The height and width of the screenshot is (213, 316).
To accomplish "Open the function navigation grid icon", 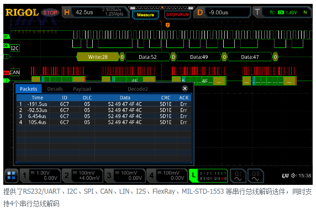I will (x=11, y=175).
